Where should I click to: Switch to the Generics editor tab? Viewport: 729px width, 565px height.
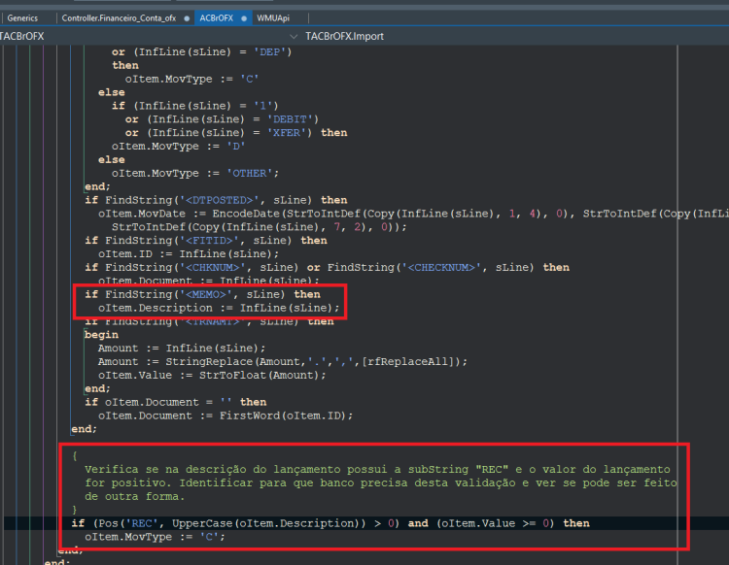coord(22,18)
